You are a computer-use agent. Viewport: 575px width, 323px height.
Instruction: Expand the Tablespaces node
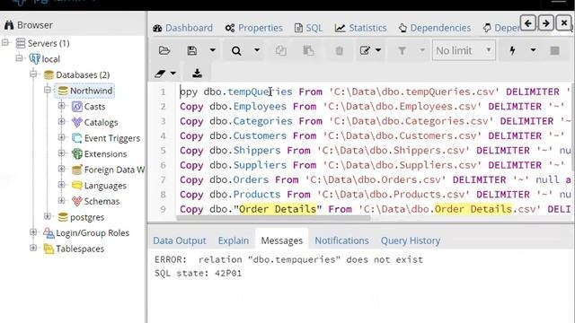click(33, 248)
